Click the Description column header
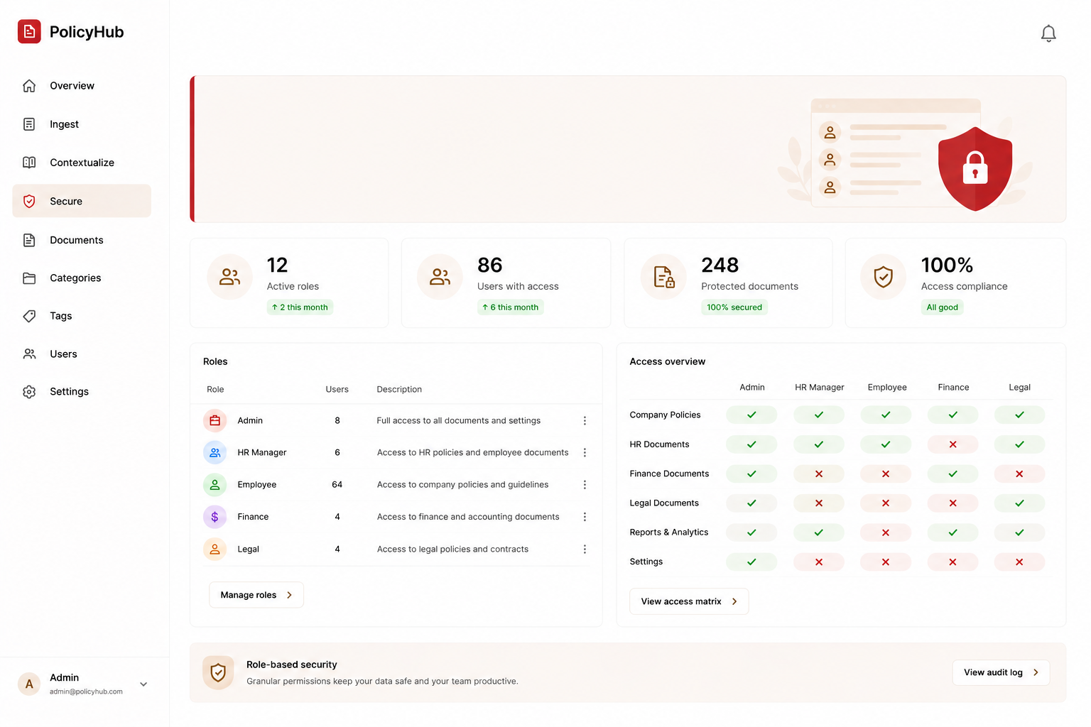The height and width of the screenshot is (727, 1091). [399, 390]
